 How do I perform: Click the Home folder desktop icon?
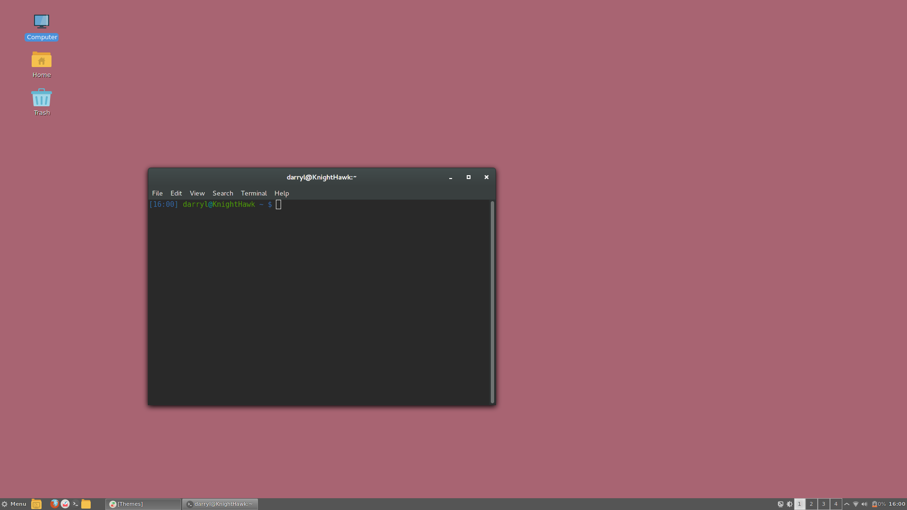click(42, 65)
